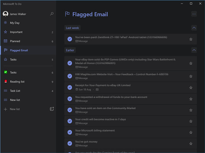Click Sun 18 Aug due date
The image size is (205, 153).
(x=83, y=89)
